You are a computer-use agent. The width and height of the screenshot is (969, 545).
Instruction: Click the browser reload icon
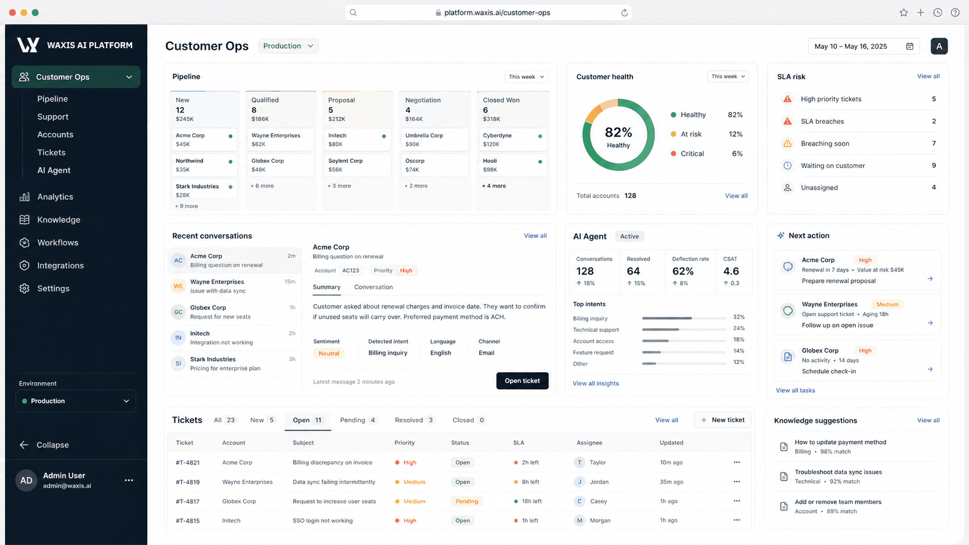pyautogui.click(x=624, y=13)
